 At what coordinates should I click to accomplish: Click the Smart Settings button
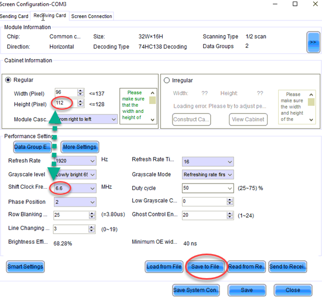pyautogui.click(x=25, y=267)
